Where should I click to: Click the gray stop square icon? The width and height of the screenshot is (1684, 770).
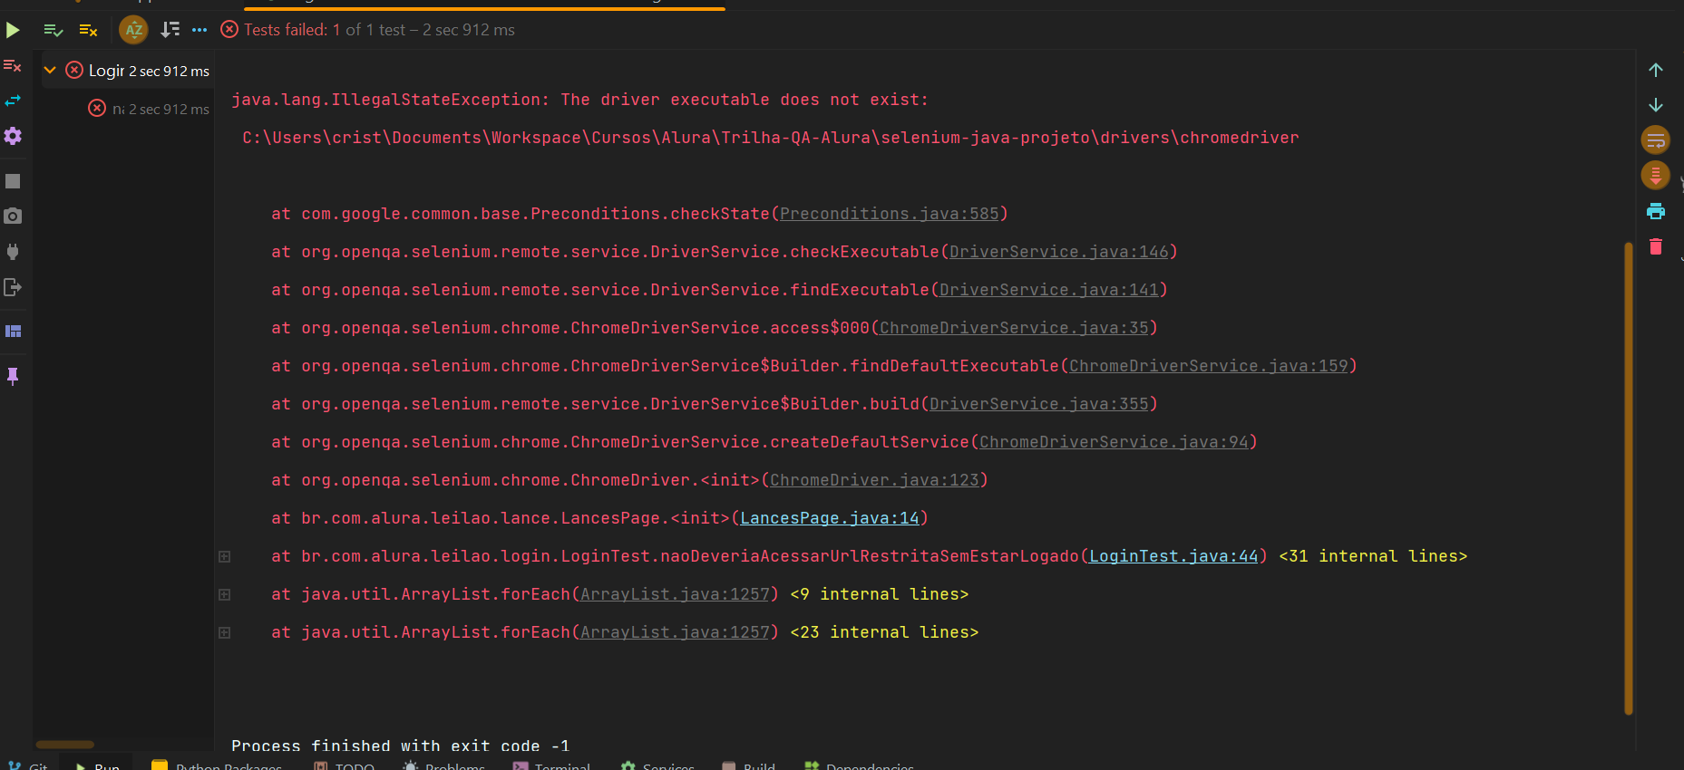[x=13, y=181]
